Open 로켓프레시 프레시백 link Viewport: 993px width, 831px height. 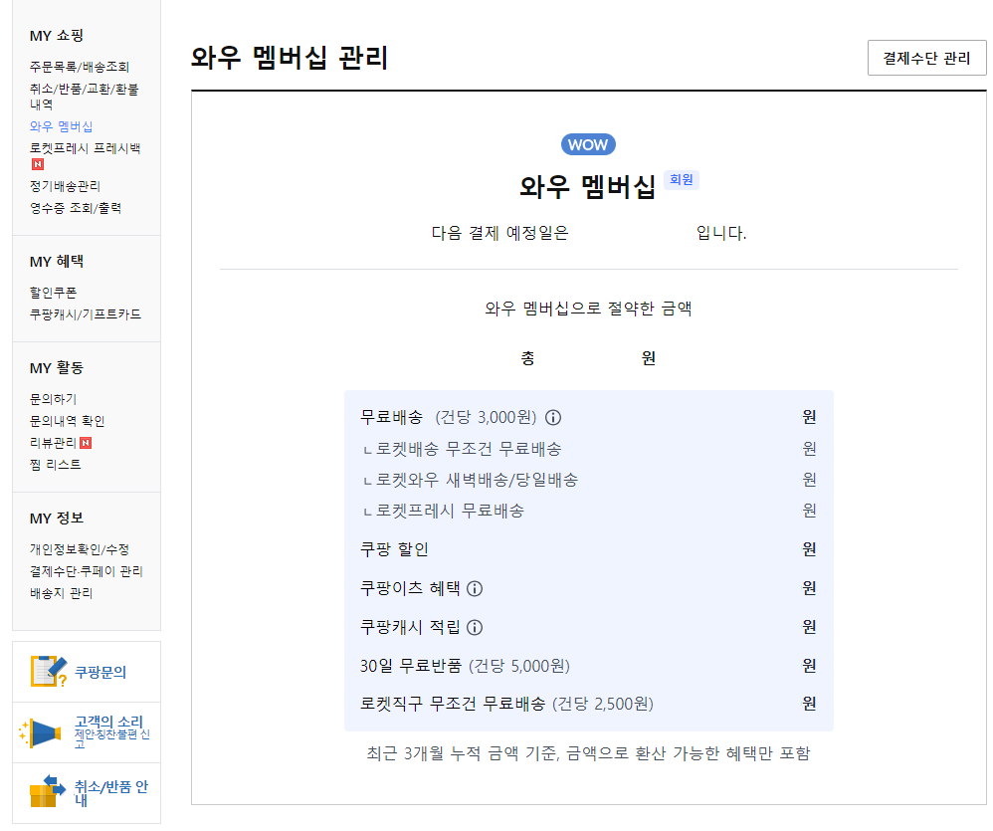(85, 148)
